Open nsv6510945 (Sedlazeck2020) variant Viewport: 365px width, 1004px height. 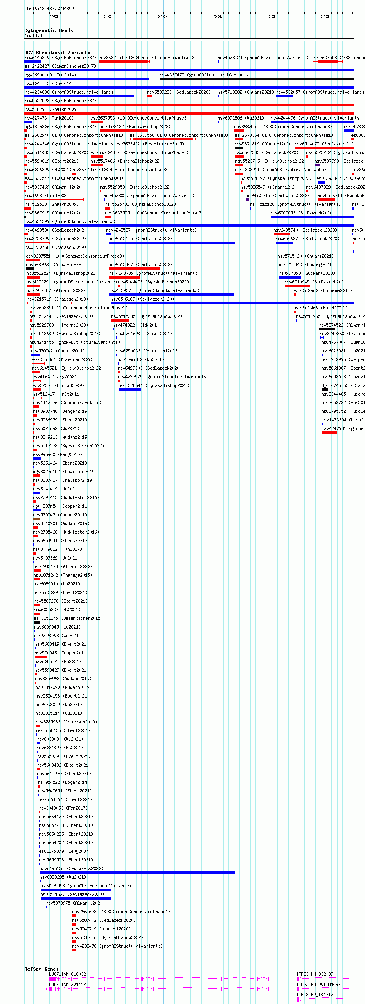click(317, 282)
